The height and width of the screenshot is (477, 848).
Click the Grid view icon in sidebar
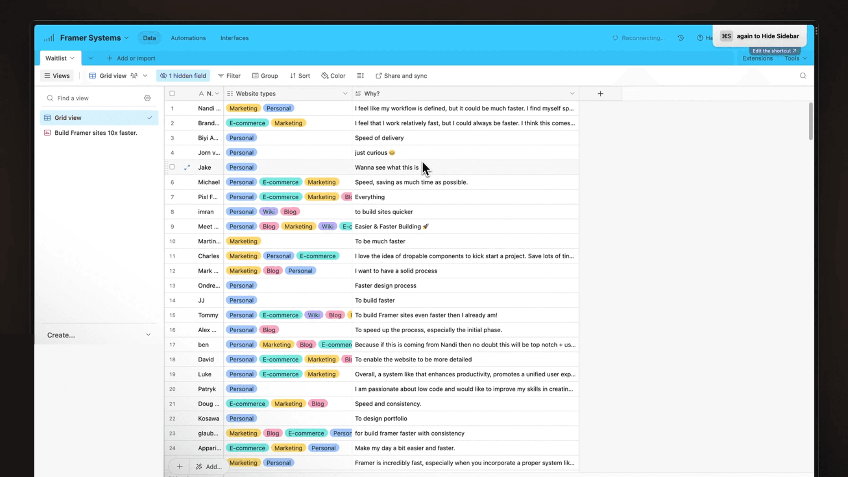coord(47,117)
